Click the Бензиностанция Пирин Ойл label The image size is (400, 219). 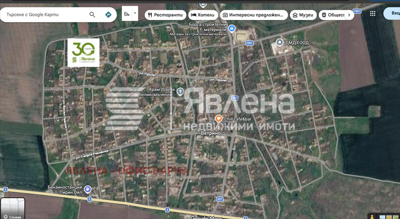click(x=65, y=190)
